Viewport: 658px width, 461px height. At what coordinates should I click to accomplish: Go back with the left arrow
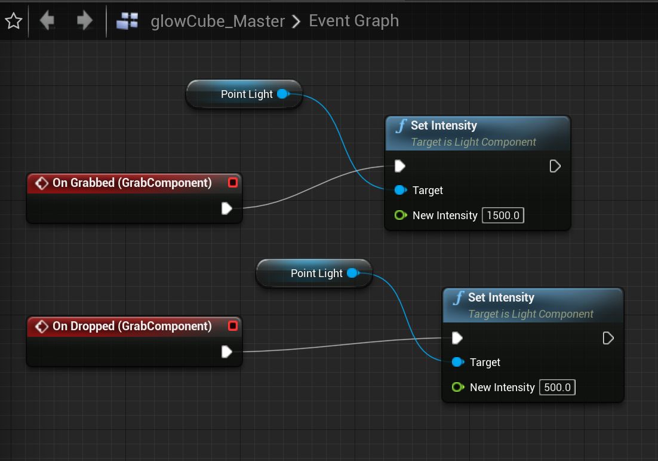47,21
